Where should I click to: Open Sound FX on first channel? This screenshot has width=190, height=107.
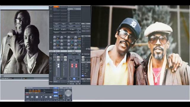point(56,26)
